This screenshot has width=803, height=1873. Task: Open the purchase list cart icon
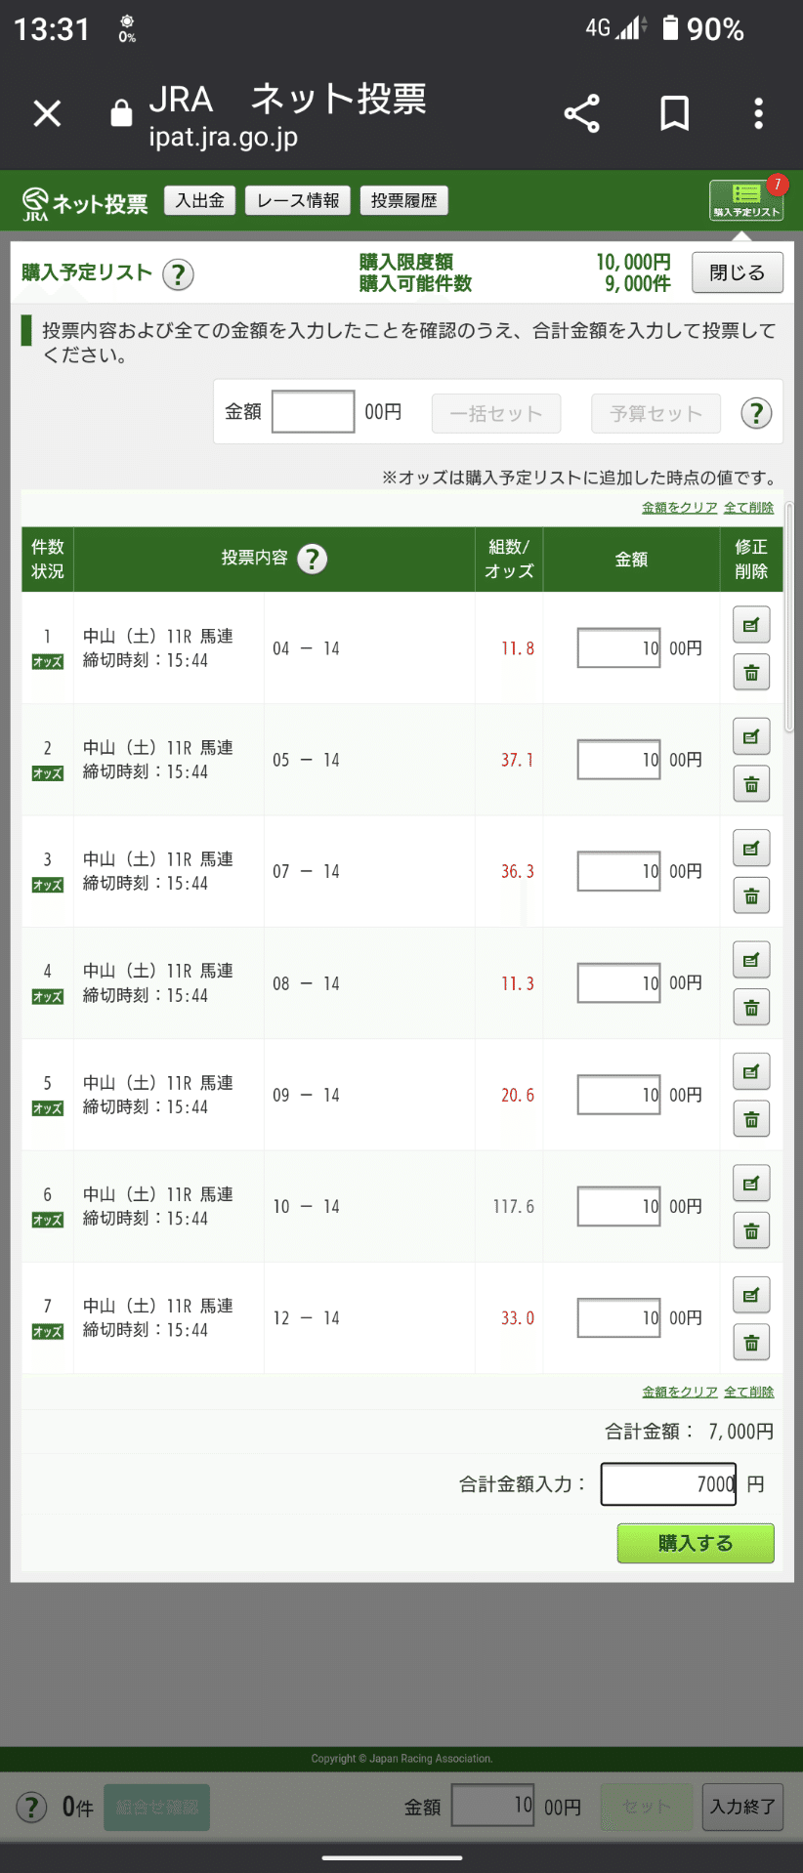click(746, 200)
